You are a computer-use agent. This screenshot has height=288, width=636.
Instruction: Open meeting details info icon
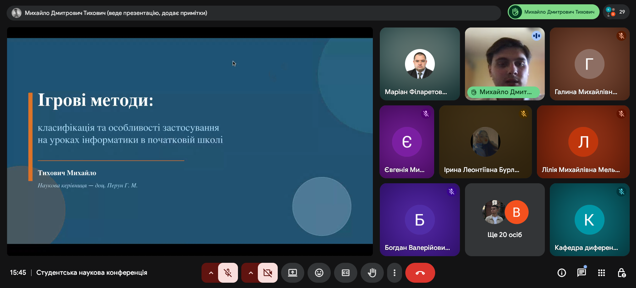click(562, 273)
